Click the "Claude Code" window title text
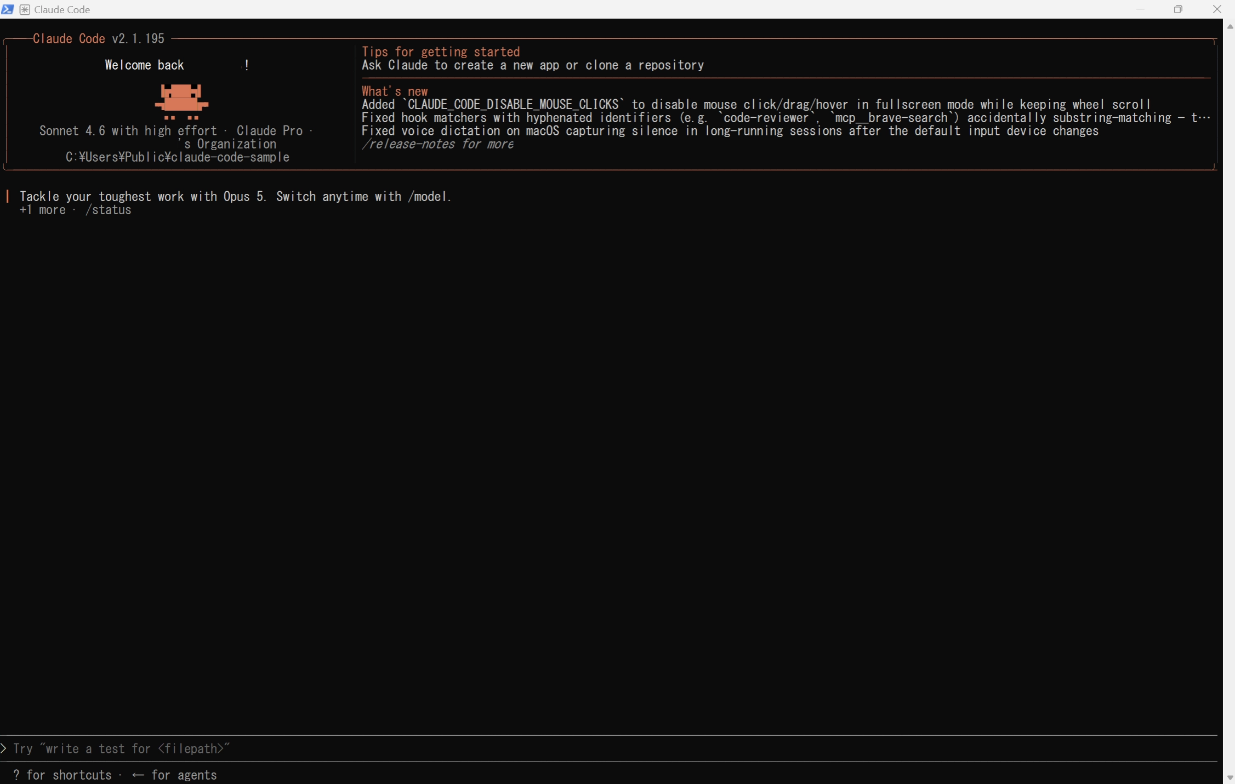Image resolution: width=1235 pixels, height=784 pixels. [x=62, y=9]
